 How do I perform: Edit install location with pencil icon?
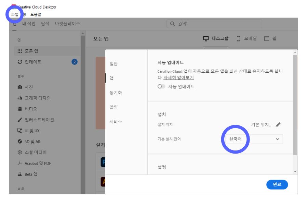pyautogui.click(x=278, y=125)
